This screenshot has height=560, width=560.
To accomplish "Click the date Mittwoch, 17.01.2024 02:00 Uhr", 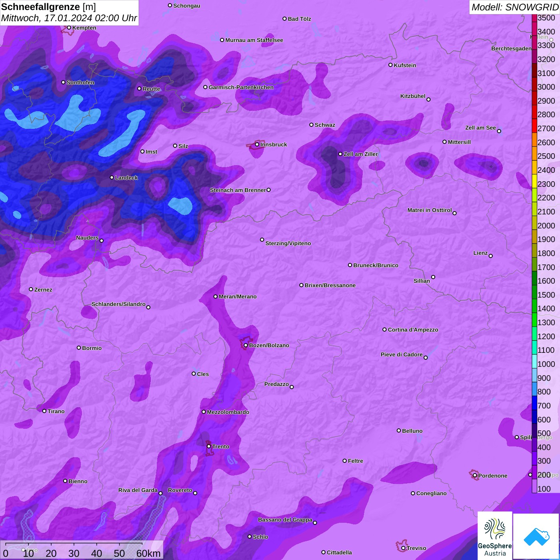I will point(69,18).
